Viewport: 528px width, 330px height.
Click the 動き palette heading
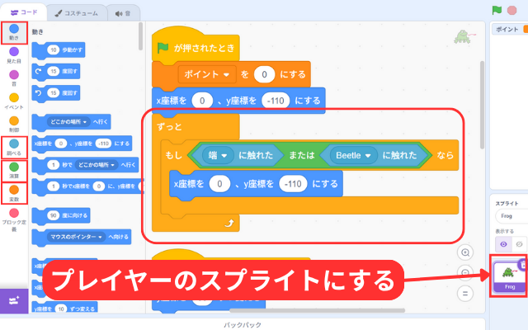[37, 32]
